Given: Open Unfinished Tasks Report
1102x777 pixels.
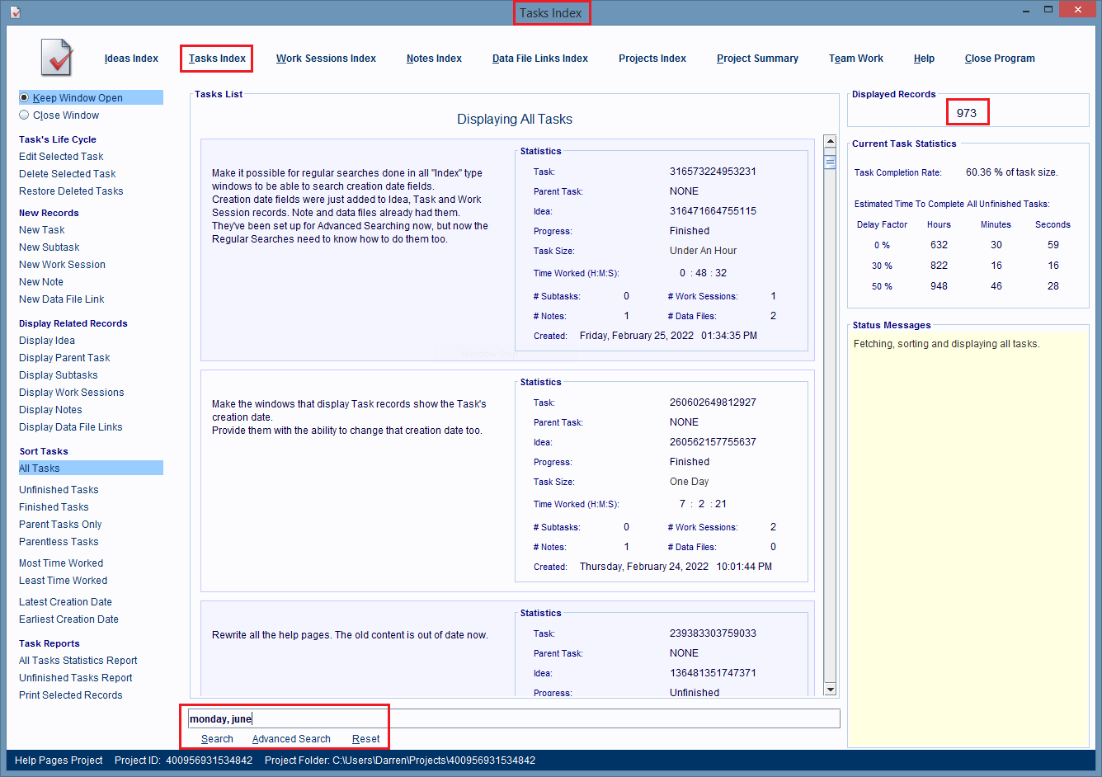Looking at the screenshot, I should (x=76, y=678).
